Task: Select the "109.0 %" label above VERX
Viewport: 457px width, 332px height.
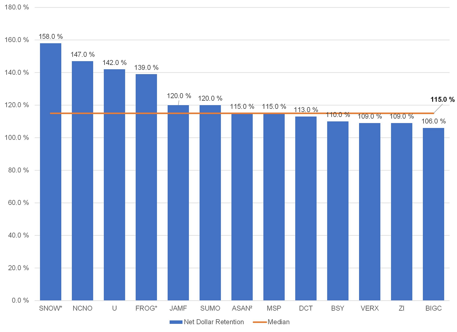Action: click(x=370, y=116)
